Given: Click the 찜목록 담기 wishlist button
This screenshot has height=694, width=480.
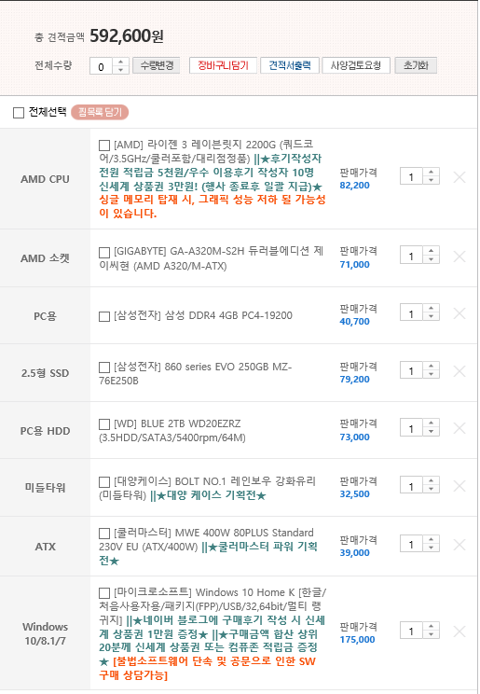Looking at the screenshot, I should tap(100, 113).
